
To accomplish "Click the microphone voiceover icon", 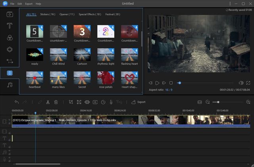I will [111, 102].
